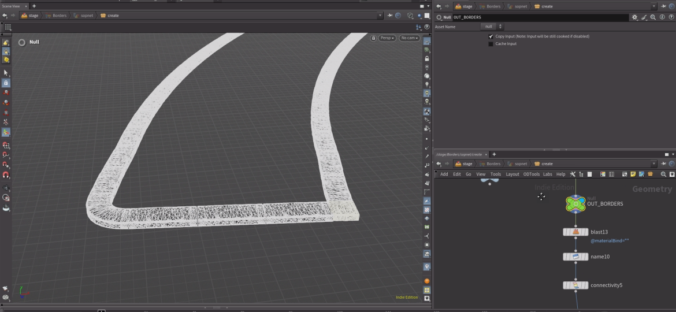
Task: Click the find node magnifier in network editor
Action: [x=663, y=174]
